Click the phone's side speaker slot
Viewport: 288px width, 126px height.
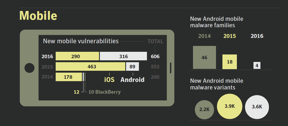click(171, 68)
